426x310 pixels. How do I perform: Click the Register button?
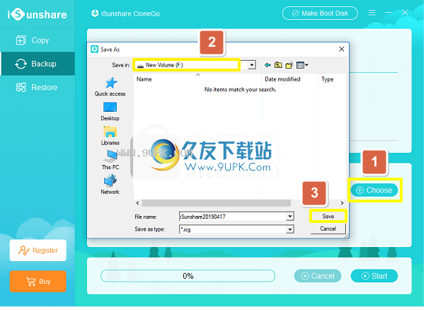pyautogui.click(x=38, y=251)
